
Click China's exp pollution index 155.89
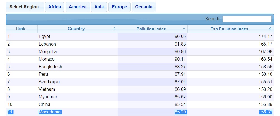point(265,104)
